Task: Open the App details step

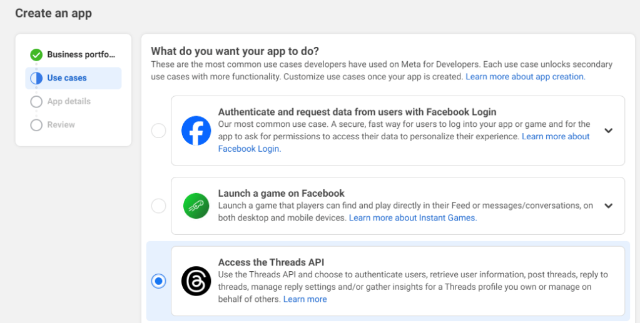Action: (x=69, y=102)
